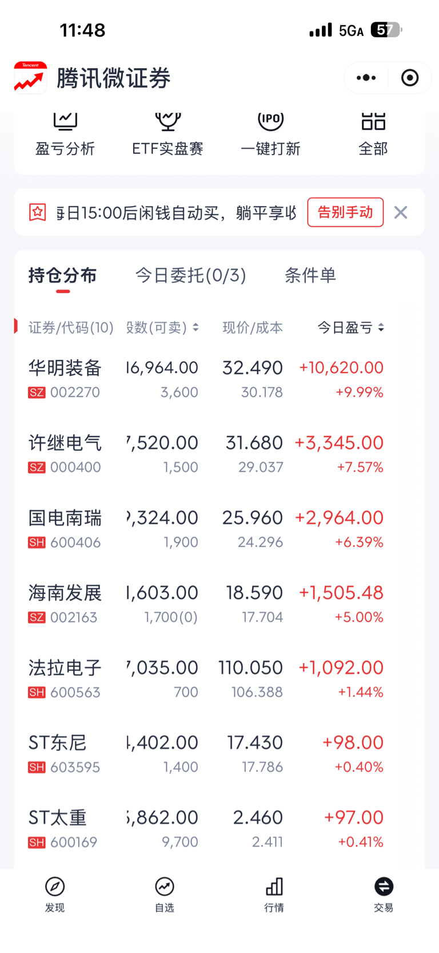Tap the 证券/代码(10) column header
This screenshot has height=953, width=439.
(71, 327)
